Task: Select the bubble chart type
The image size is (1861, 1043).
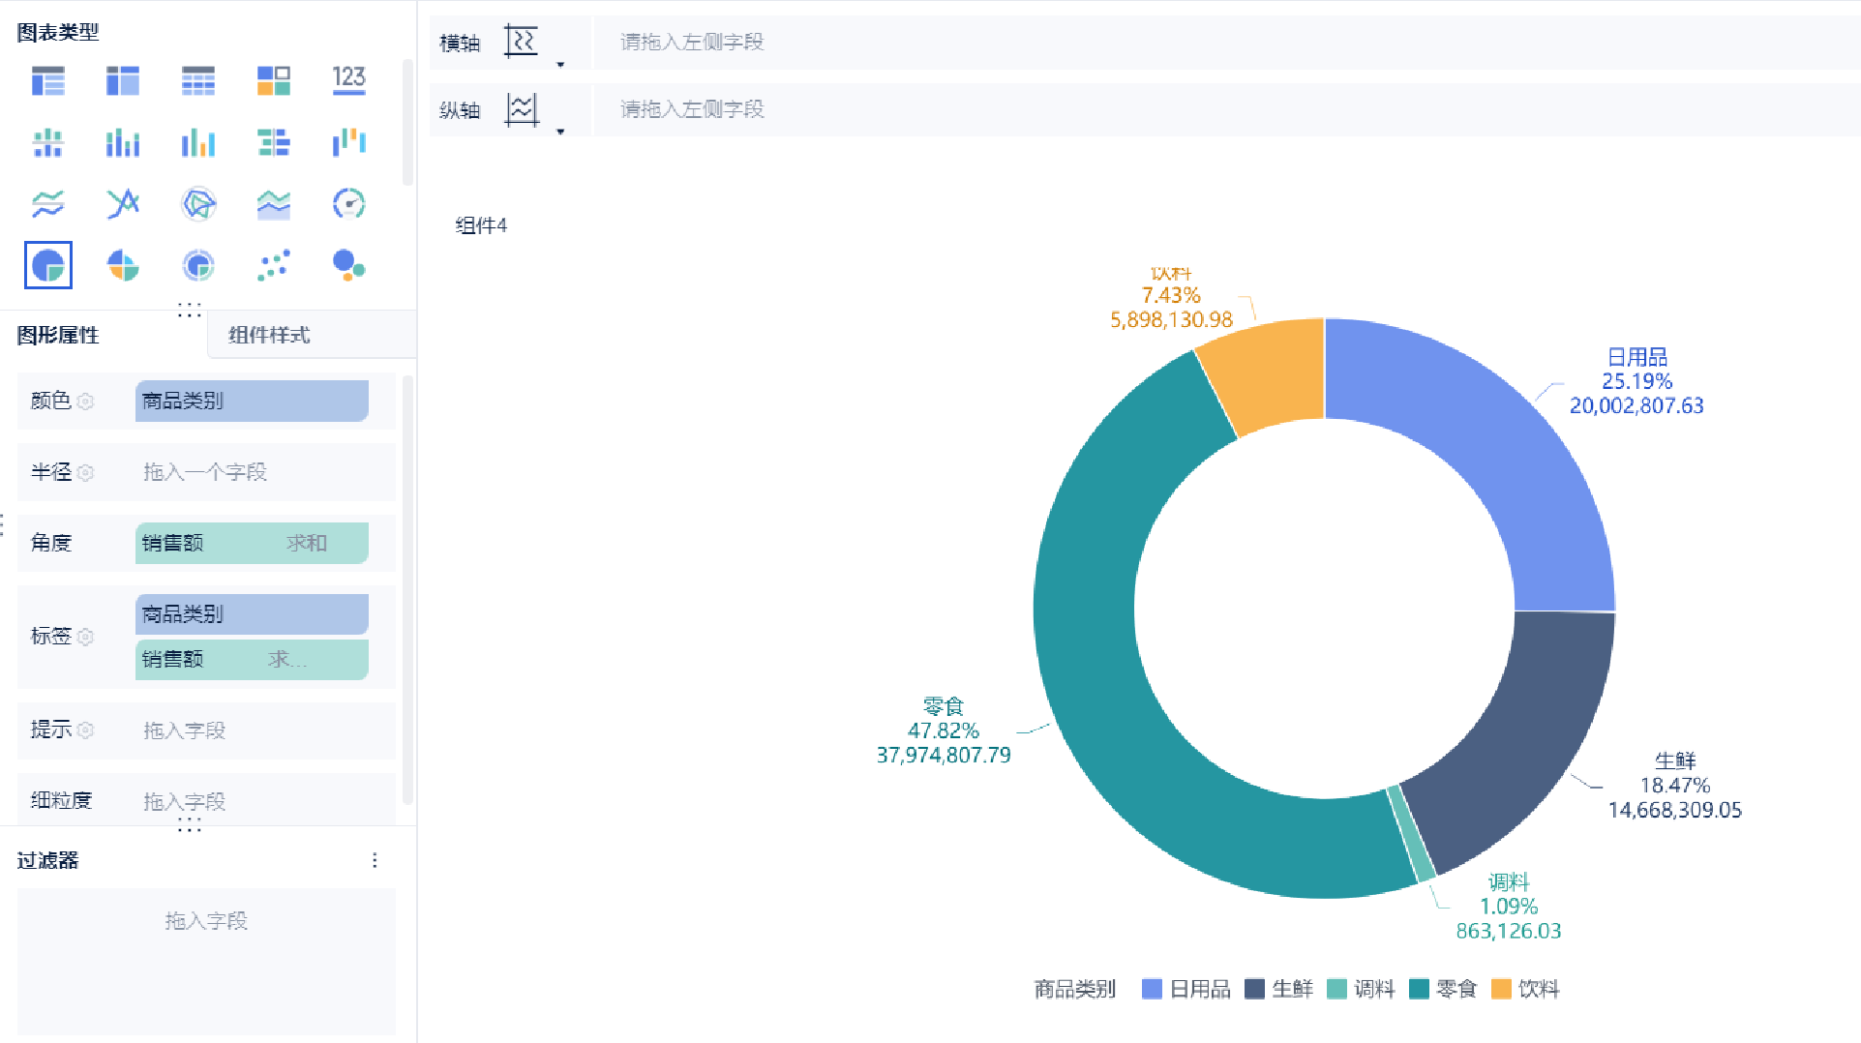Action: click(x=348, y=265)
